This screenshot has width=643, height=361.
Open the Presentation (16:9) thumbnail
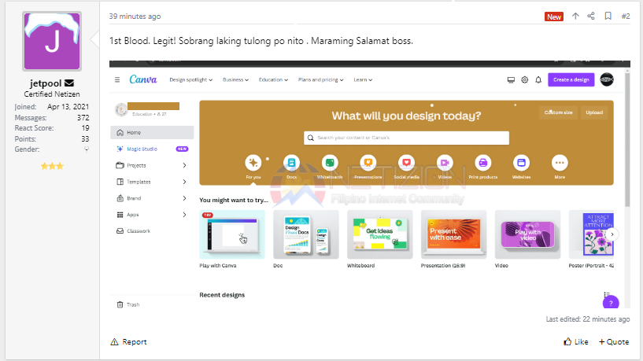point(453,234)
